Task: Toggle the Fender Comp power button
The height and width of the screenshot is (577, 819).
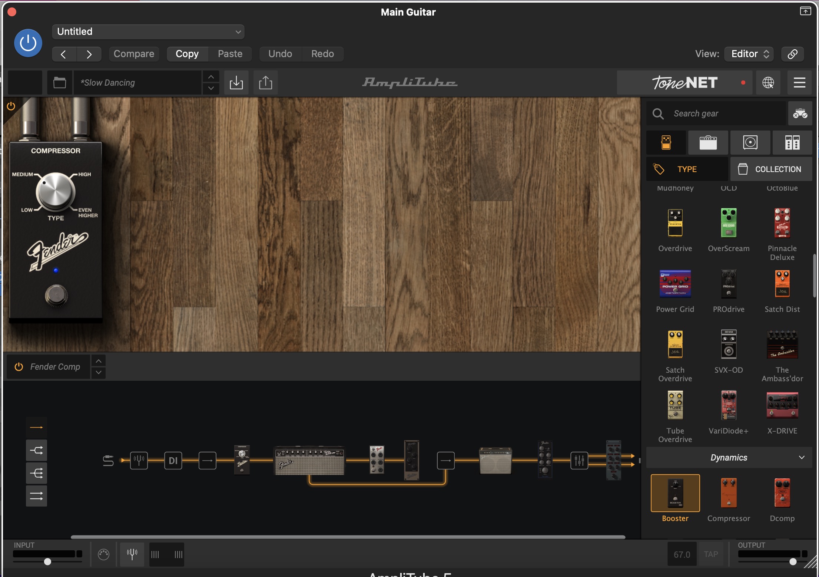Action: [19, 367]
